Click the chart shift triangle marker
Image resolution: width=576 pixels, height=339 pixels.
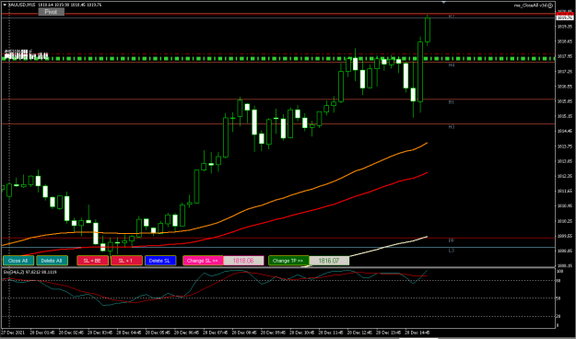pyautogui.click(x=444, y=2)
